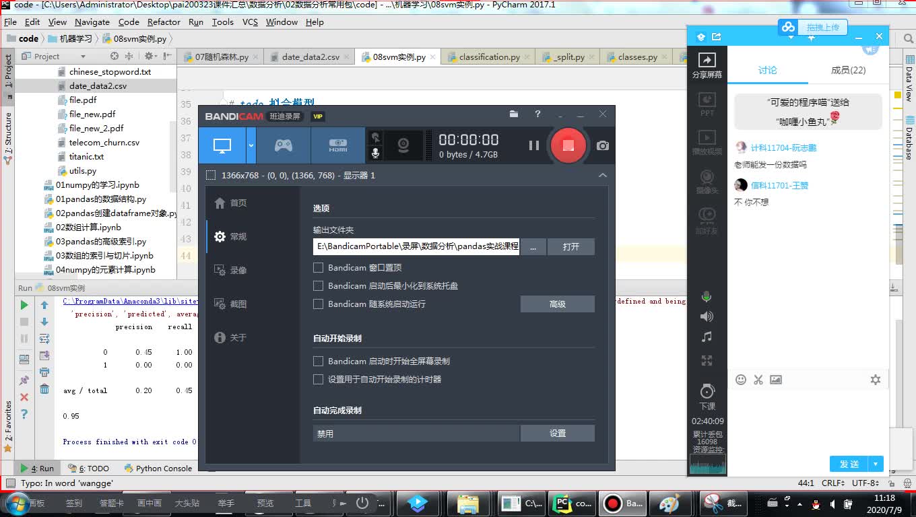Click down arrow in Run panel
Viewport: 916px width, 517px height.
(44, 322)
